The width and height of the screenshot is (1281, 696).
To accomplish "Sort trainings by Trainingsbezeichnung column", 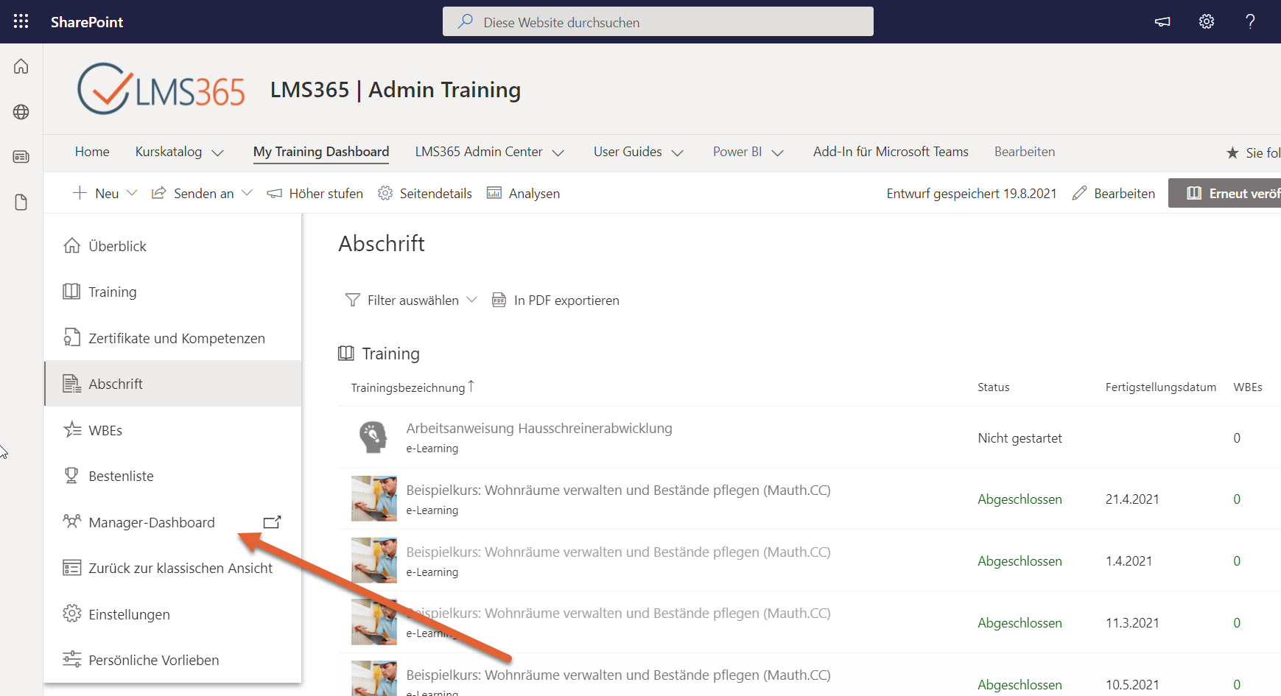I will click(411, 386).
